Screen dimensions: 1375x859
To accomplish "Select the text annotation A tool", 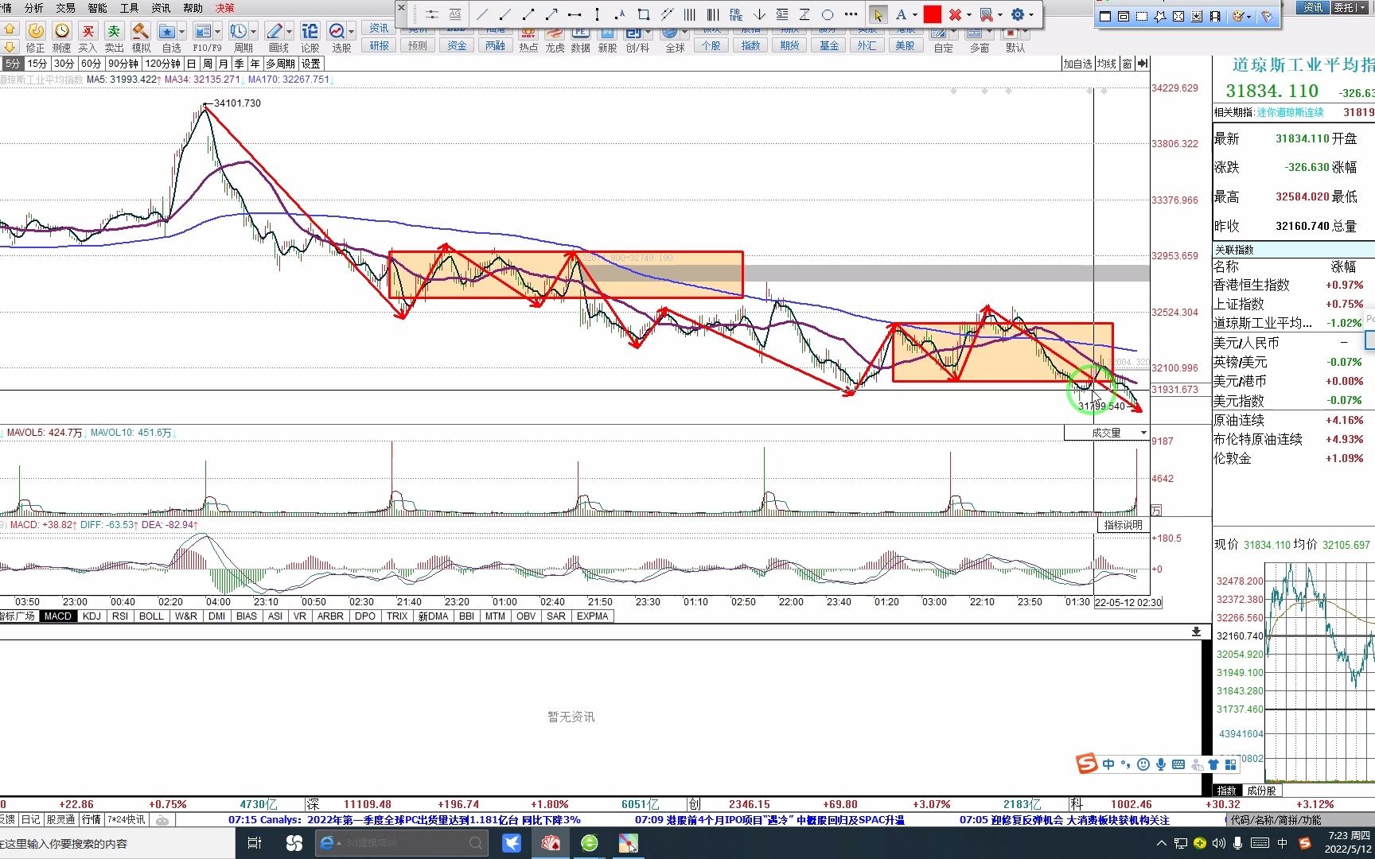I will click(901, 14).
